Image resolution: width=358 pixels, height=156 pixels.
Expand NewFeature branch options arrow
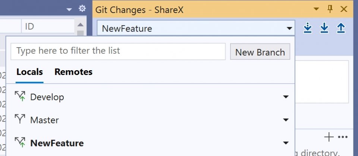[286, 143]
